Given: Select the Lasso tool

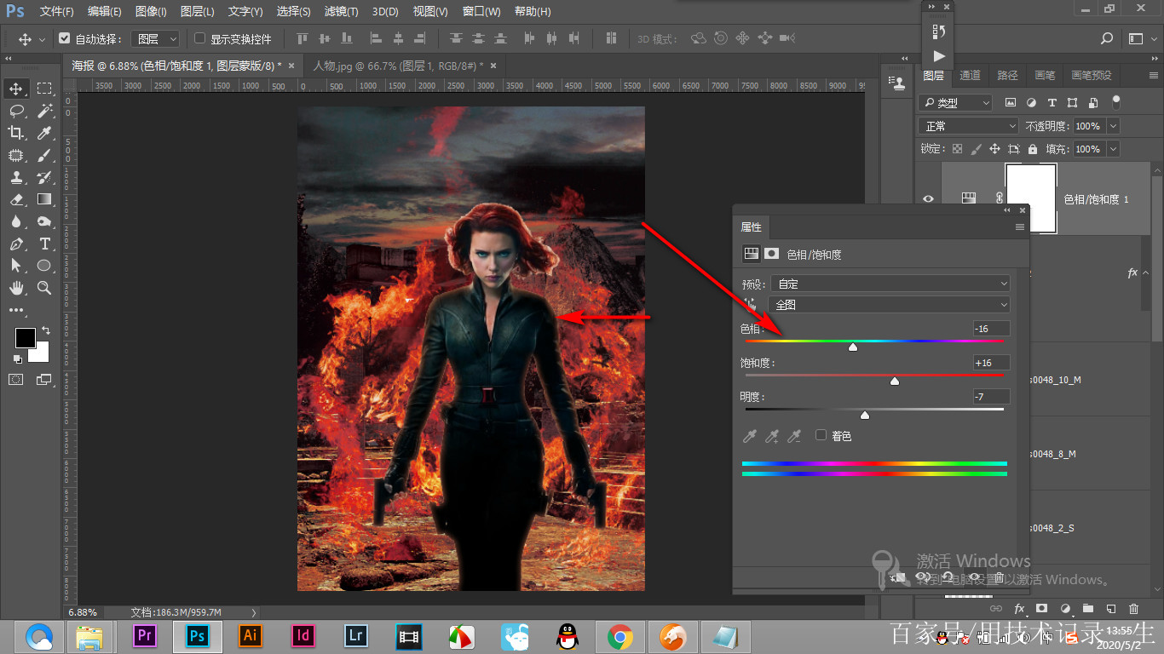Looking at the screenshot, I should point(16,111).
